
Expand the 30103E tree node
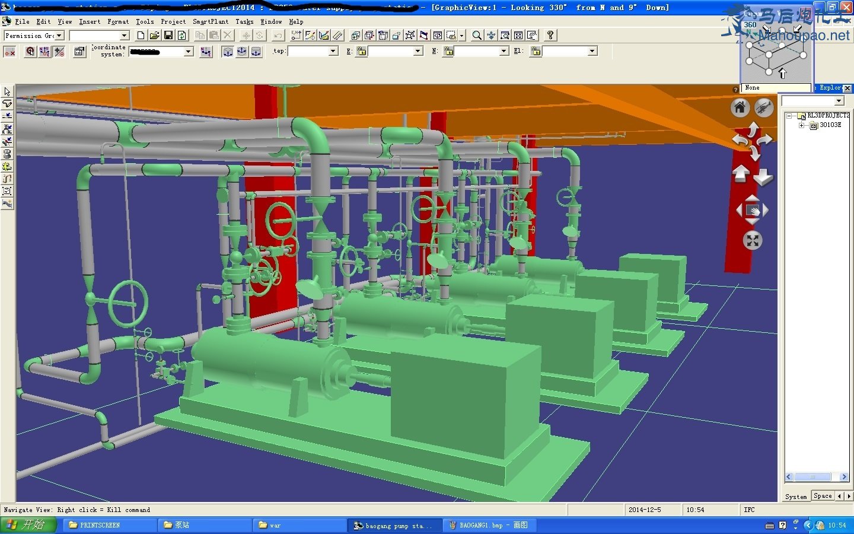pos(801,125)
